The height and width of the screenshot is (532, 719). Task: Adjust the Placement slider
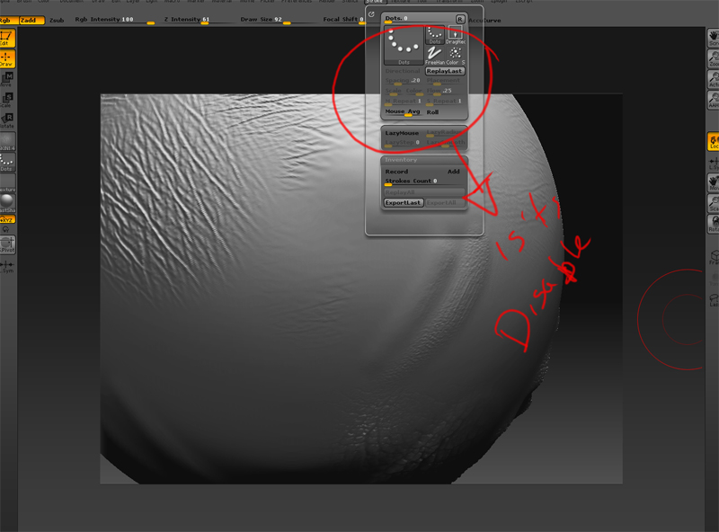(x=445, y=81)
